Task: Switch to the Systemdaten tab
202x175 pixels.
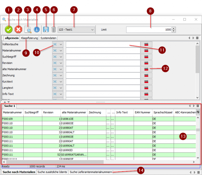Action: 48,38
